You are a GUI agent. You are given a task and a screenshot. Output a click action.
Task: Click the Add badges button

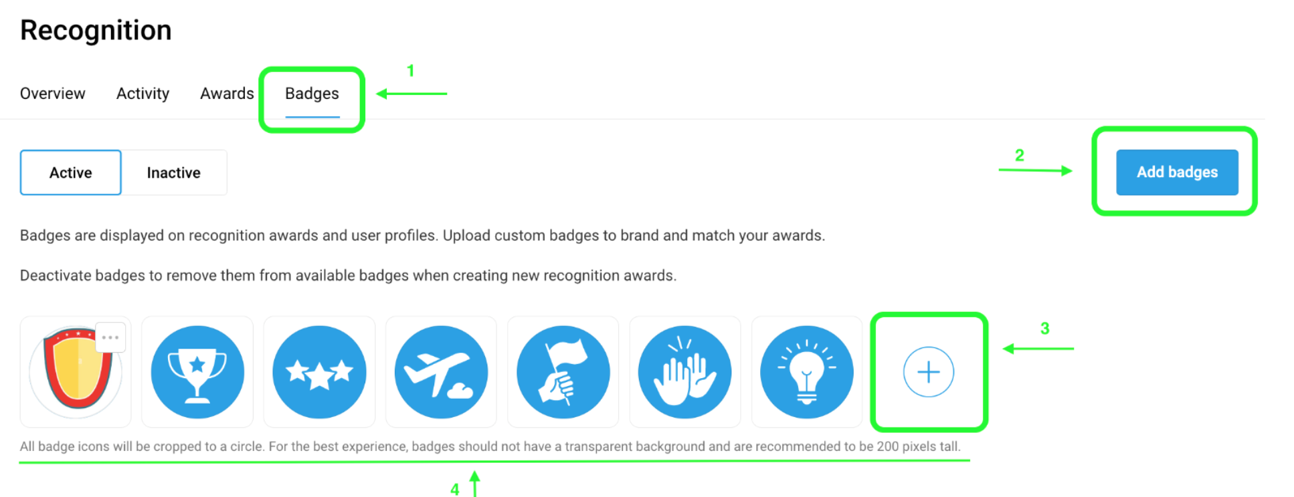1177,172
